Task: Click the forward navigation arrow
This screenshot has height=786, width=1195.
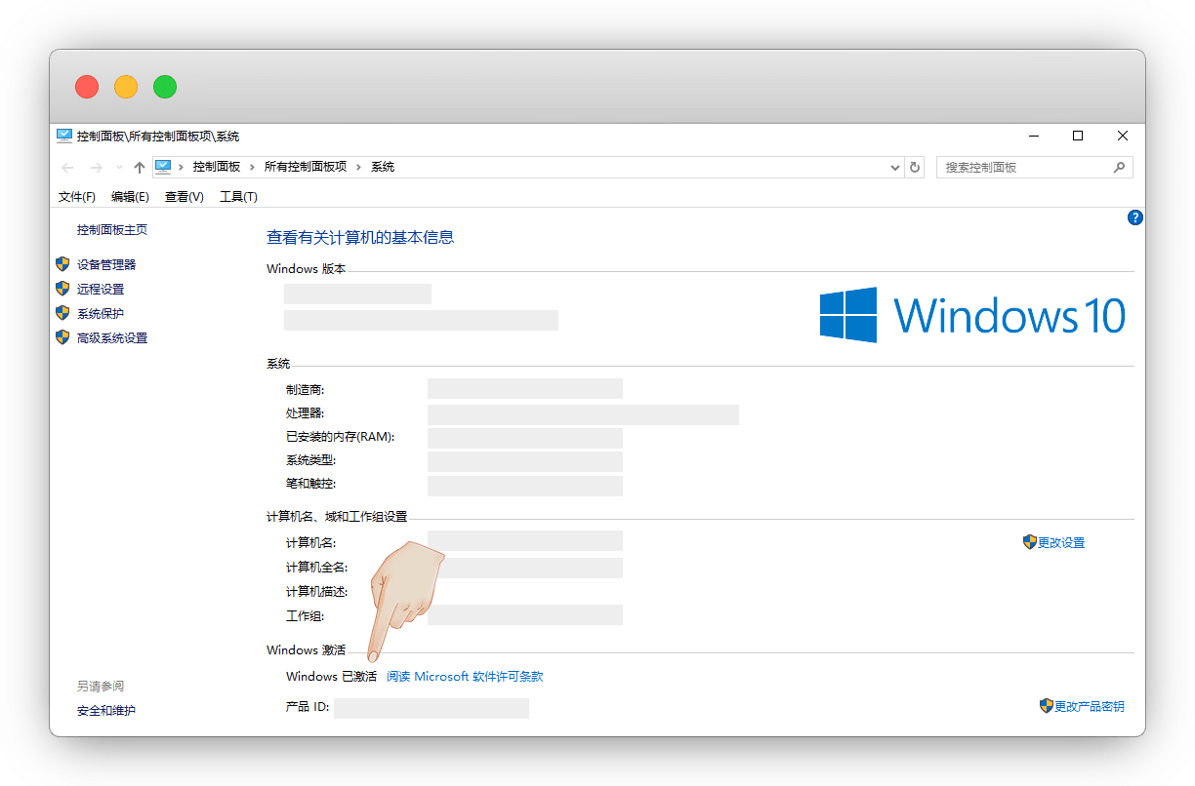Action: point(96,167)
